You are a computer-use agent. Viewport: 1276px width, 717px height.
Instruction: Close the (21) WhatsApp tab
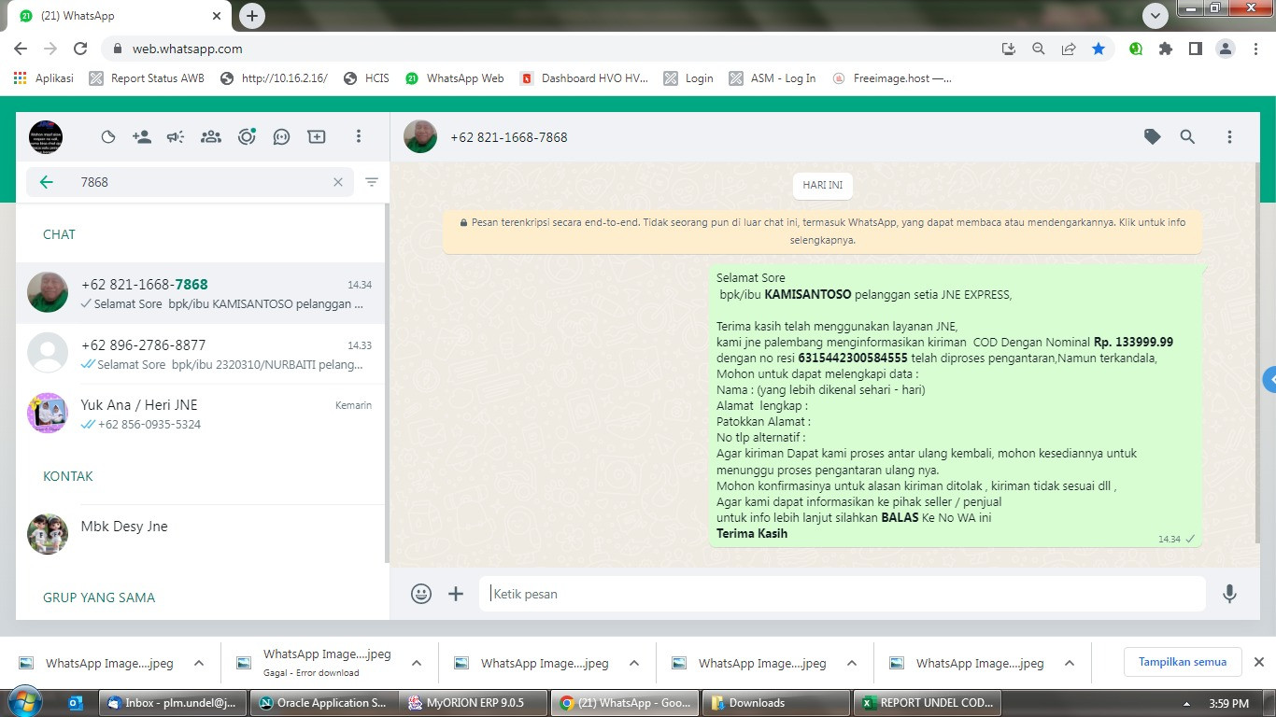point(217,16)
